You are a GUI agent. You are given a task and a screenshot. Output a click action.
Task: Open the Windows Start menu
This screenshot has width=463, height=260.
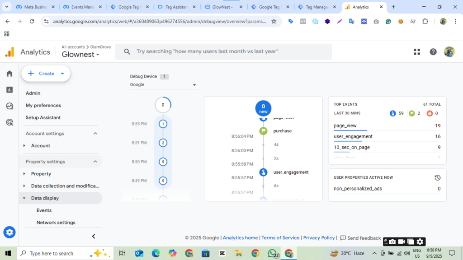click(x=8, y=253)
